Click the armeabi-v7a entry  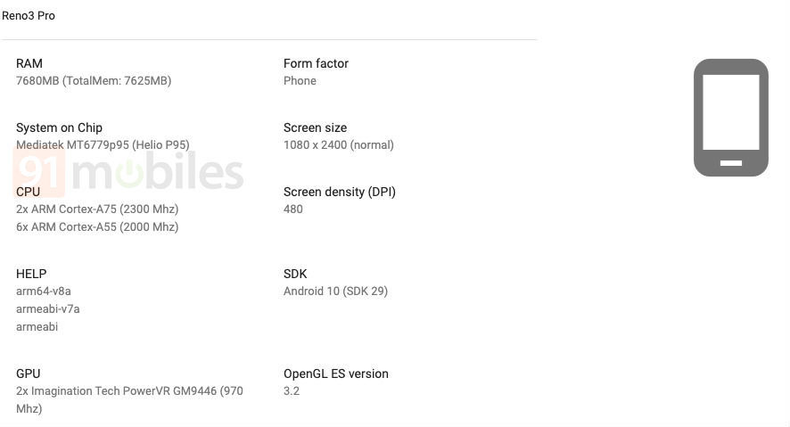click(48, 308)
